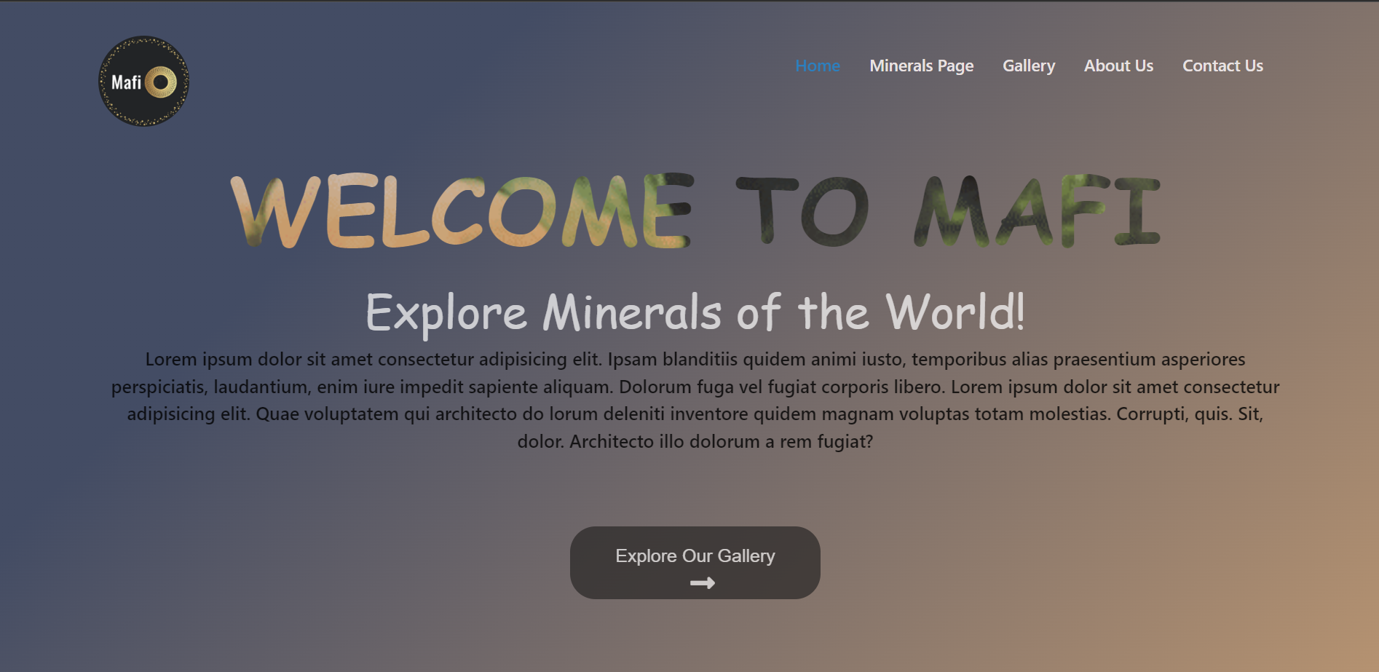
Task: Click the paragraph line starting with "perspiciatis"
Action: (695, 387)
